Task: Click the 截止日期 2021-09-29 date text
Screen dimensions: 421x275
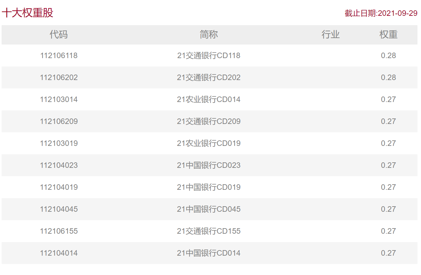Action: (x=381, y=13)
